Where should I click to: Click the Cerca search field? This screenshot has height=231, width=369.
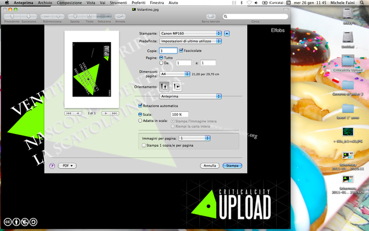pos(255,16)
